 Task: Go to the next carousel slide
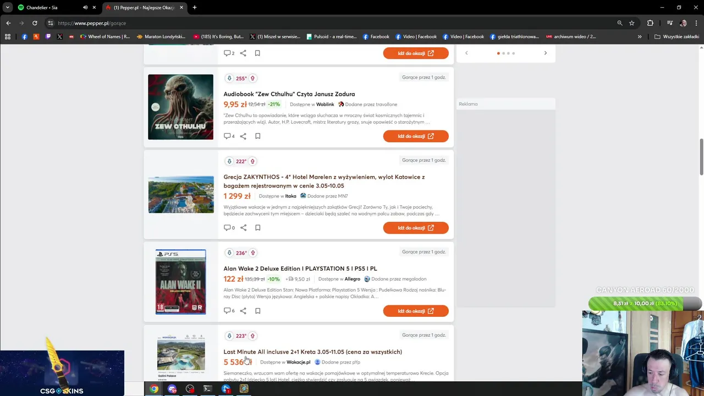coord(546,53)
